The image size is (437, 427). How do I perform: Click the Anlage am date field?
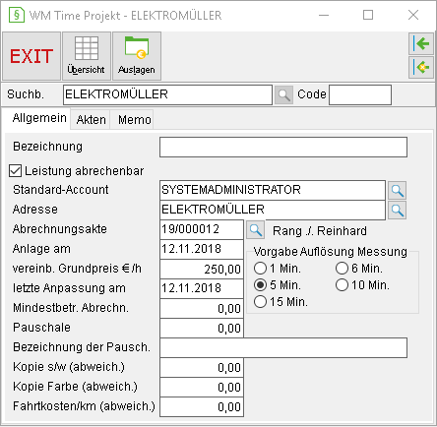202,249
